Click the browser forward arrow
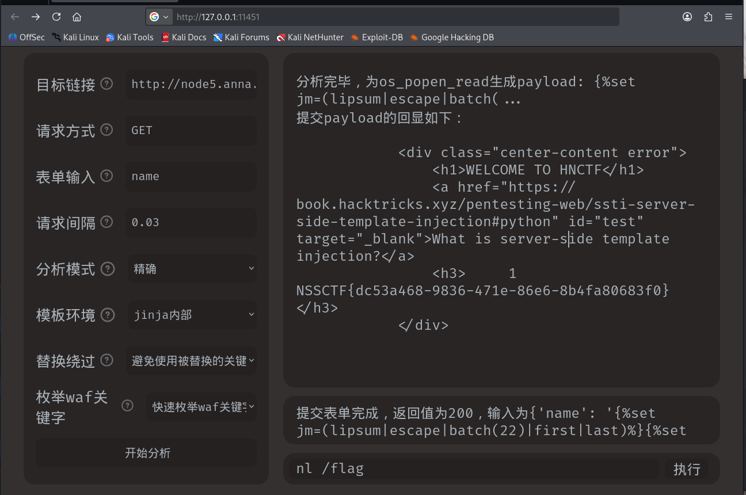 pos(36,17)
